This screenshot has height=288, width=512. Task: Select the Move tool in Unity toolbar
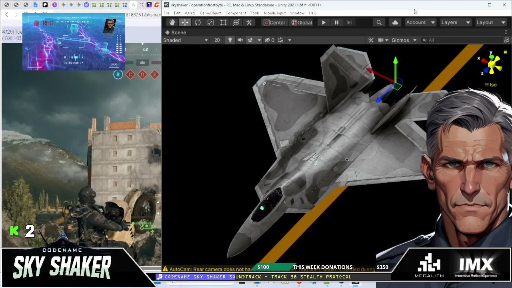pyautogui.click(x=185, y=22)
